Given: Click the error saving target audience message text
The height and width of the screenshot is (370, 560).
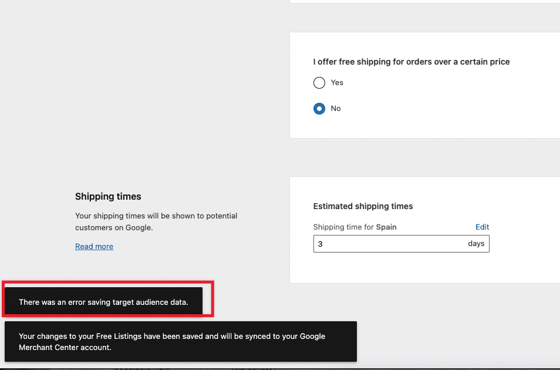Looking at the screenshot, I should 103,302.
